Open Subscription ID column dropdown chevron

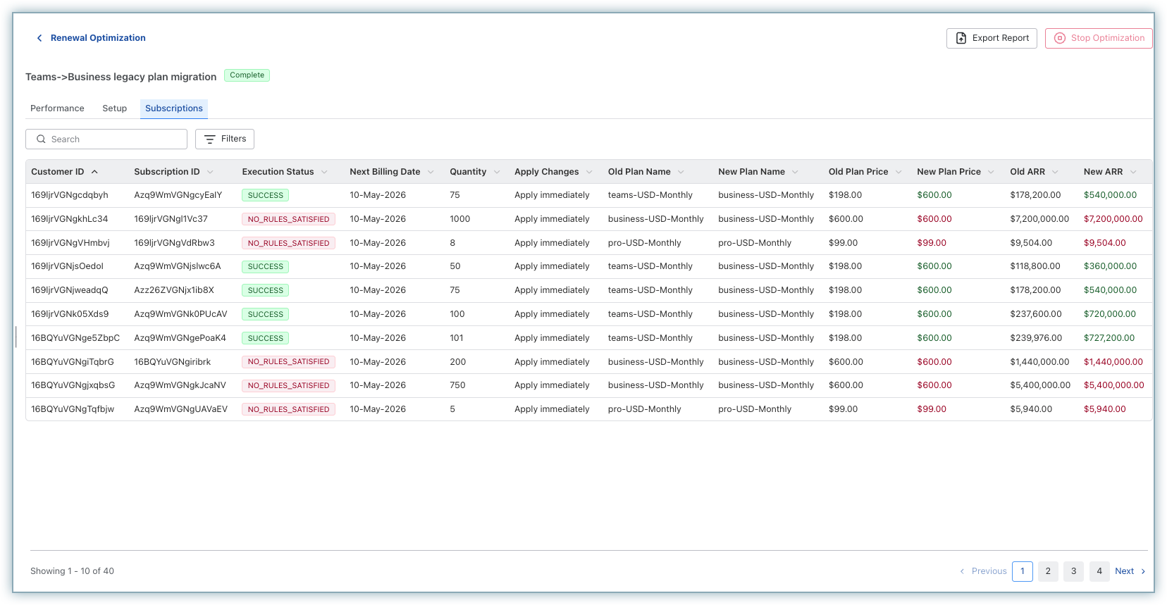point(210,172)
